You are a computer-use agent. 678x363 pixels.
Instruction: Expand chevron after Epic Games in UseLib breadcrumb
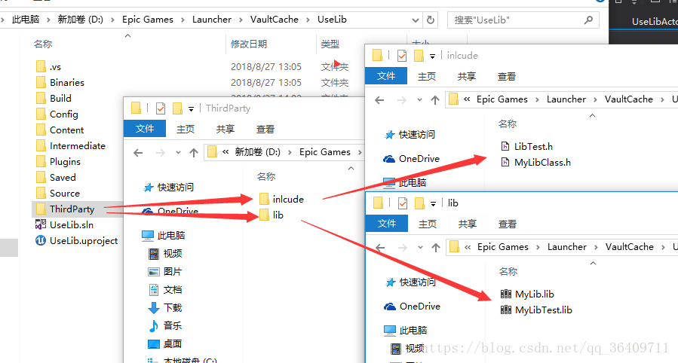coord(183,20)
